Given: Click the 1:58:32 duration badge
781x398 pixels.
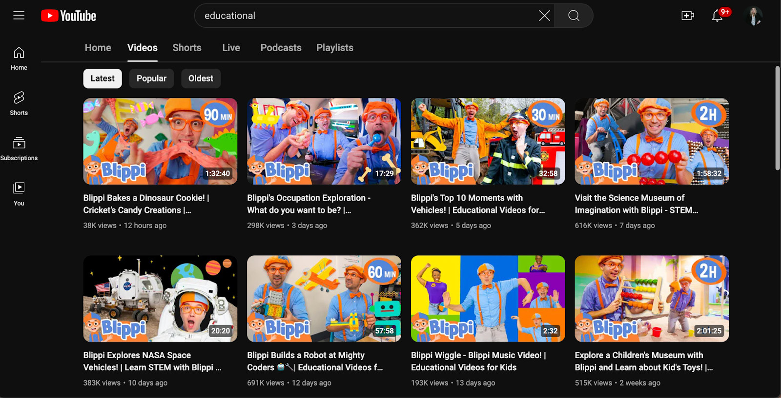Looking at the screenshot, I should (x=709, y=173).
